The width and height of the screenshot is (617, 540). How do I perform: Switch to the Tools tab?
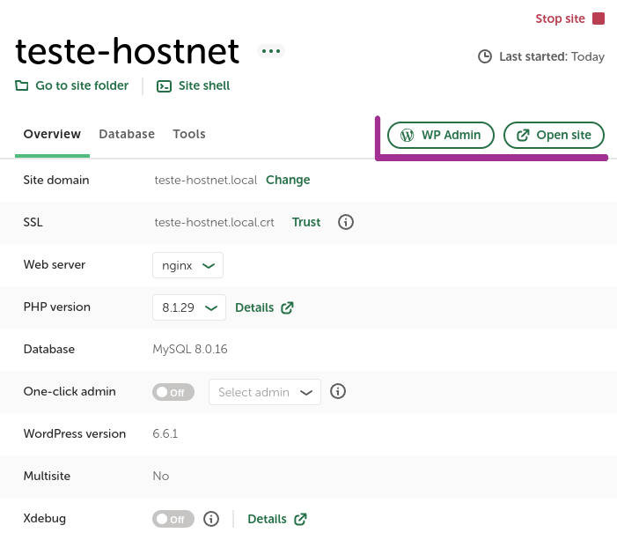189,134
